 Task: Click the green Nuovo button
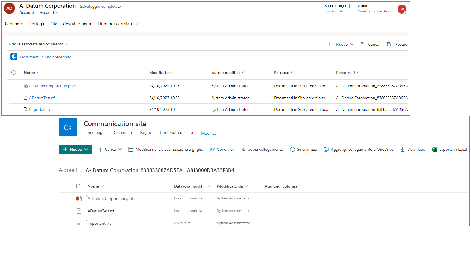pyautogui.click(x=75, y=149)
